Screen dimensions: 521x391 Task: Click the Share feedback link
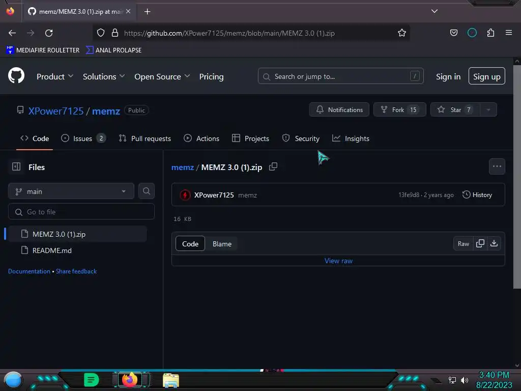(76, 271)
